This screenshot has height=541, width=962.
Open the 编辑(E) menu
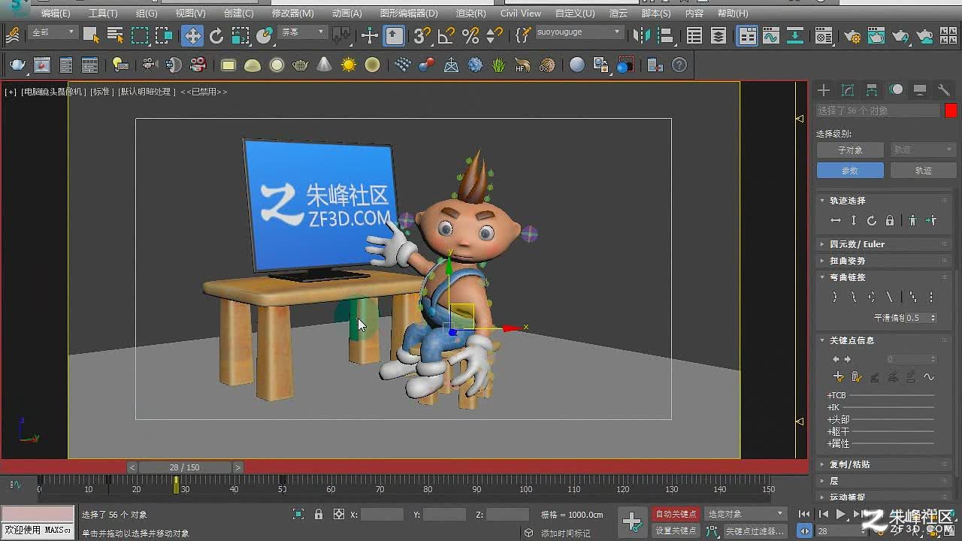(56, 13)
